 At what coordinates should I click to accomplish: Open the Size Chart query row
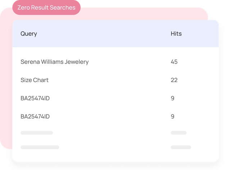click(x=35, y=80)
